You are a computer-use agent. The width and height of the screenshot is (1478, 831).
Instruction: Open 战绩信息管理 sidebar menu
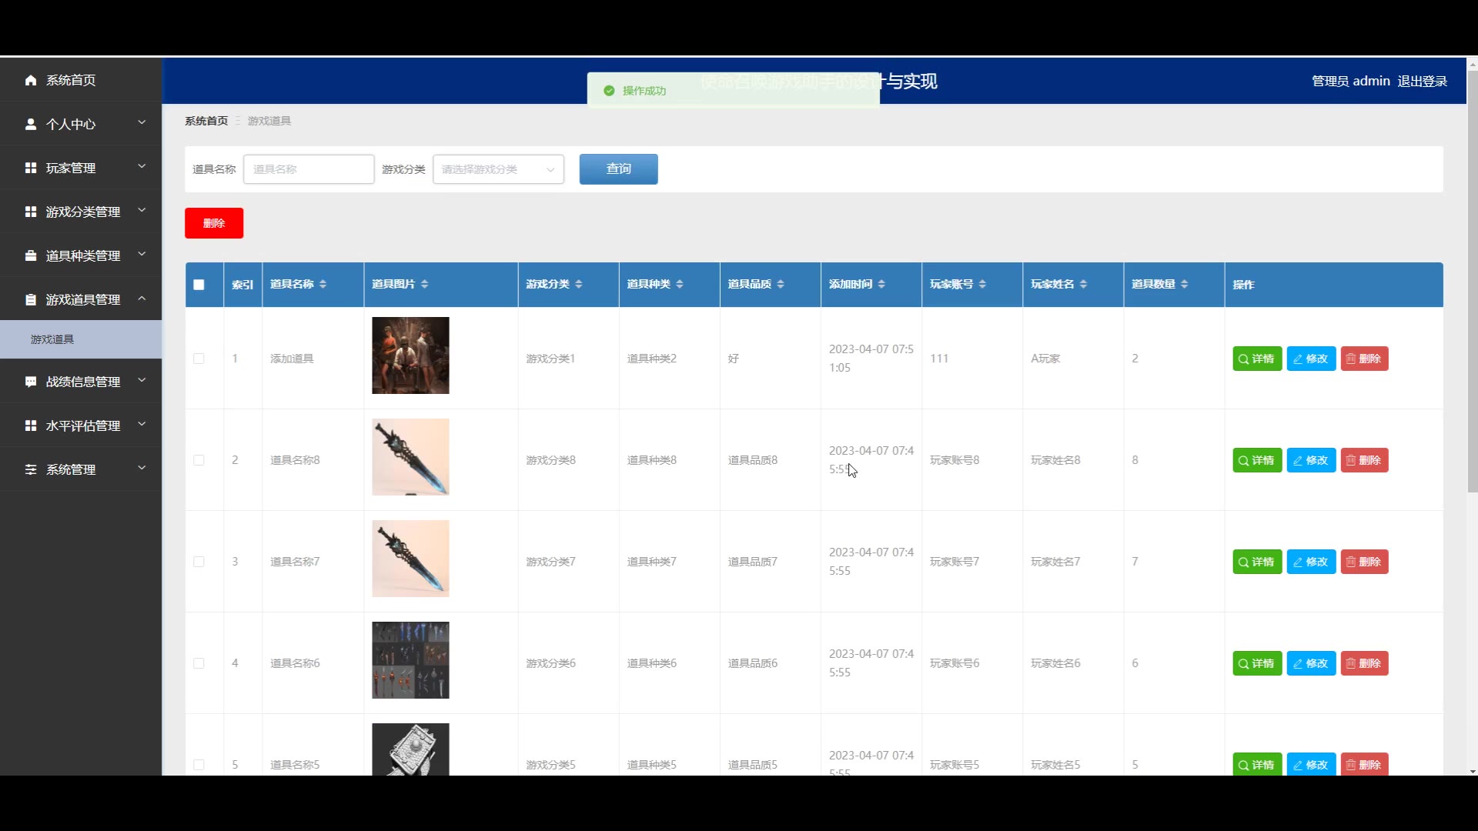81,382
